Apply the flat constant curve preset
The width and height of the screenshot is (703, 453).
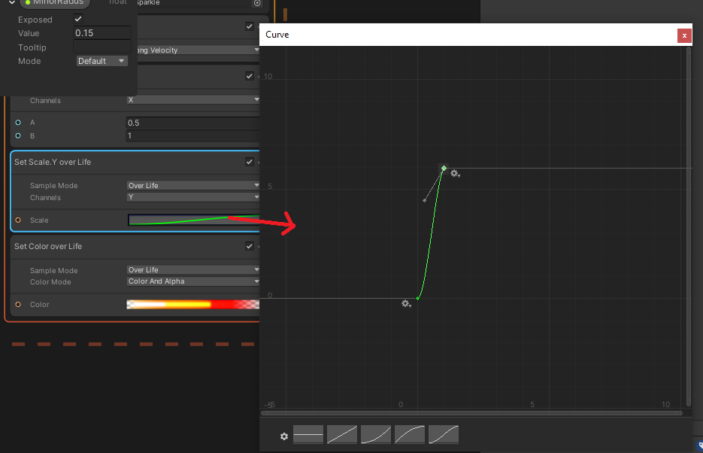coord(308,434)
